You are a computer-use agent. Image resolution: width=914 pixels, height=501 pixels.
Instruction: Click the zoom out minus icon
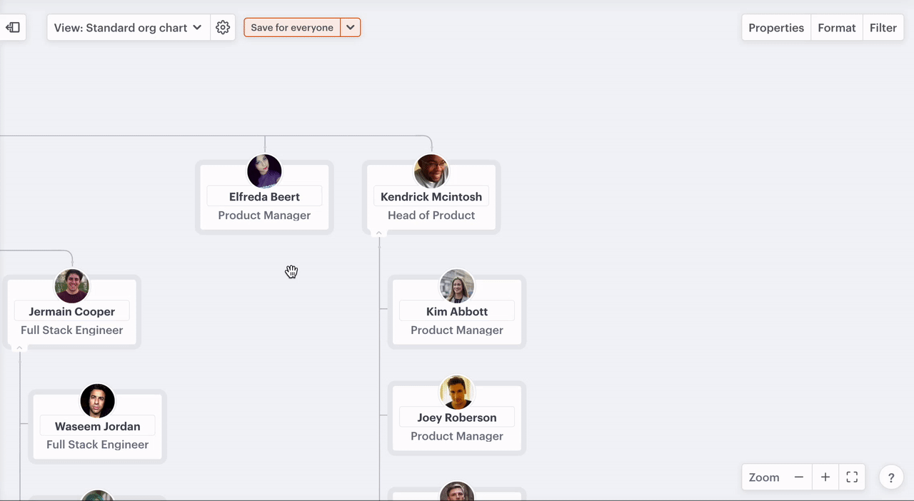click(x=799, y=477)
